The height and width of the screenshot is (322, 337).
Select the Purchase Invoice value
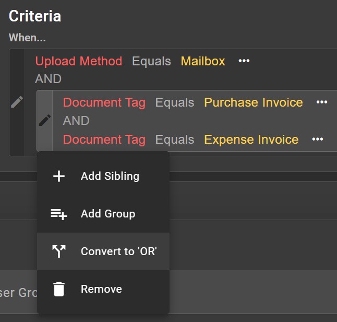pyautogui.click(x=253, y=102)
